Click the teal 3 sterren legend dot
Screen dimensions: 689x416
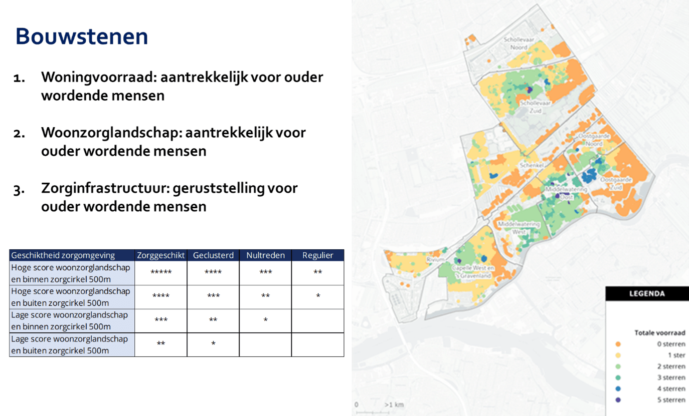tap(618, 377)
